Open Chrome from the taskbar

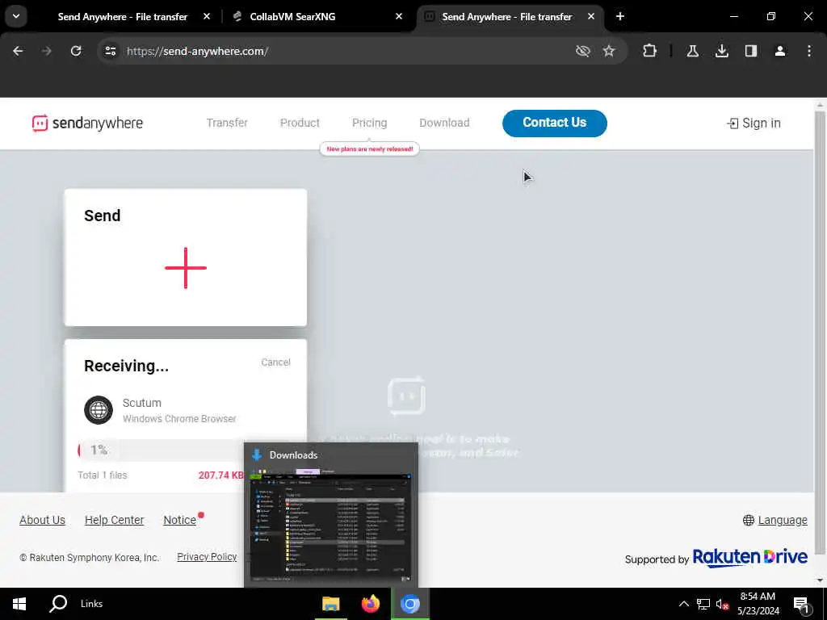click(409, 604)
